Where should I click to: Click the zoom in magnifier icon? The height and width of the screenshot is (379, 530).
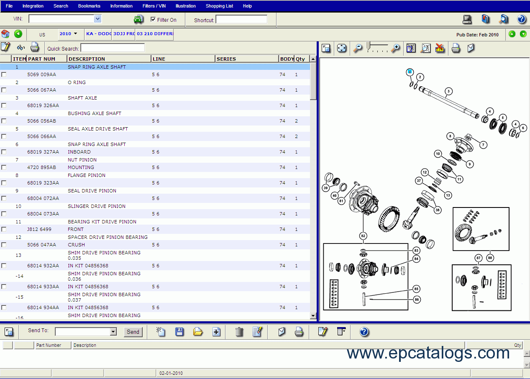point(395,48)
